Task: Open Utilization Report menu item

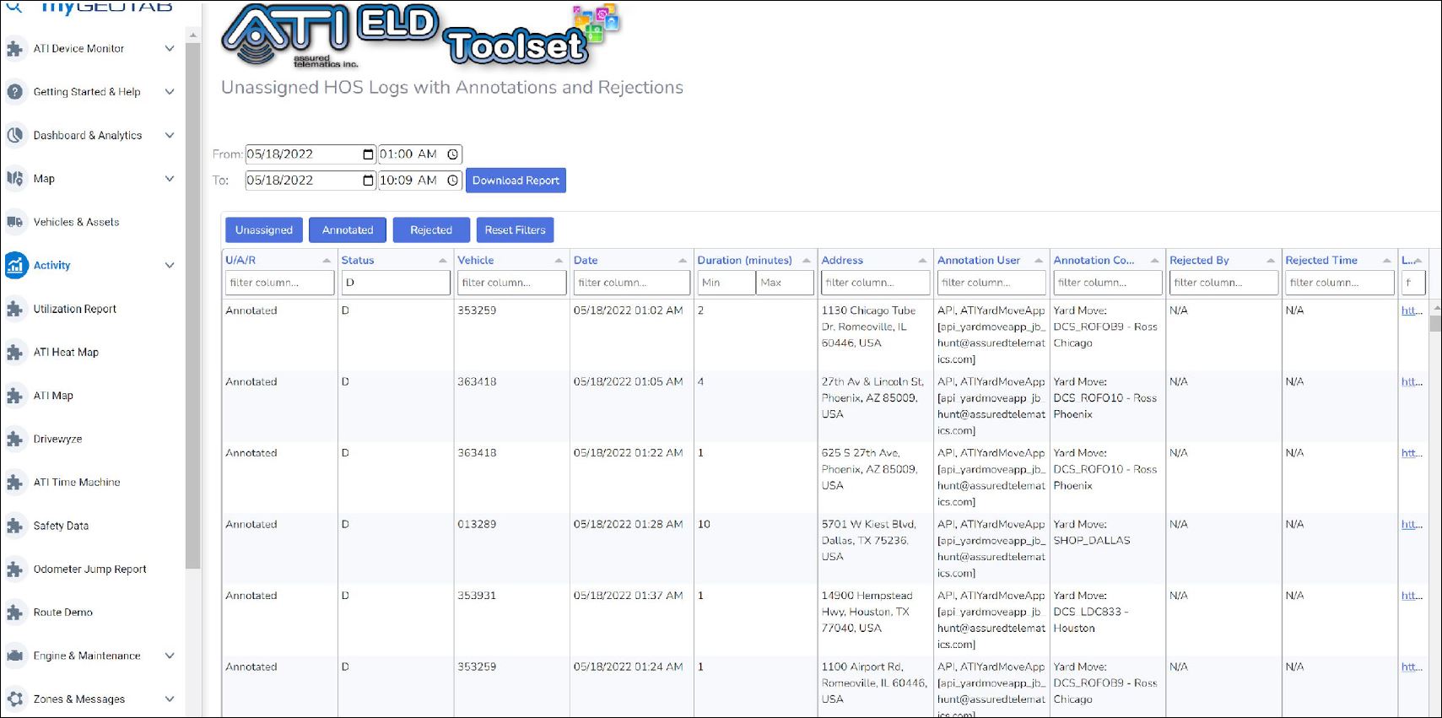Action: coord(75,309)
